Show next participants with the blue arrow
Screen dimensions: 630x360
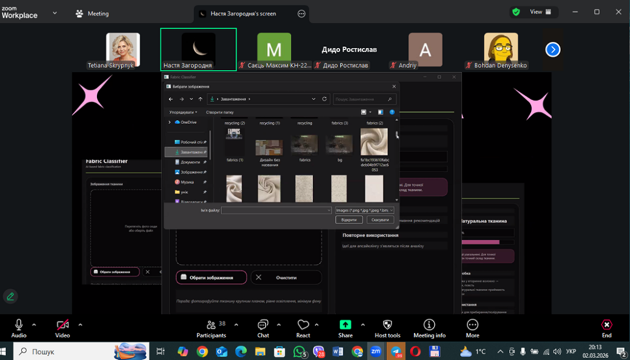[552, 50]
